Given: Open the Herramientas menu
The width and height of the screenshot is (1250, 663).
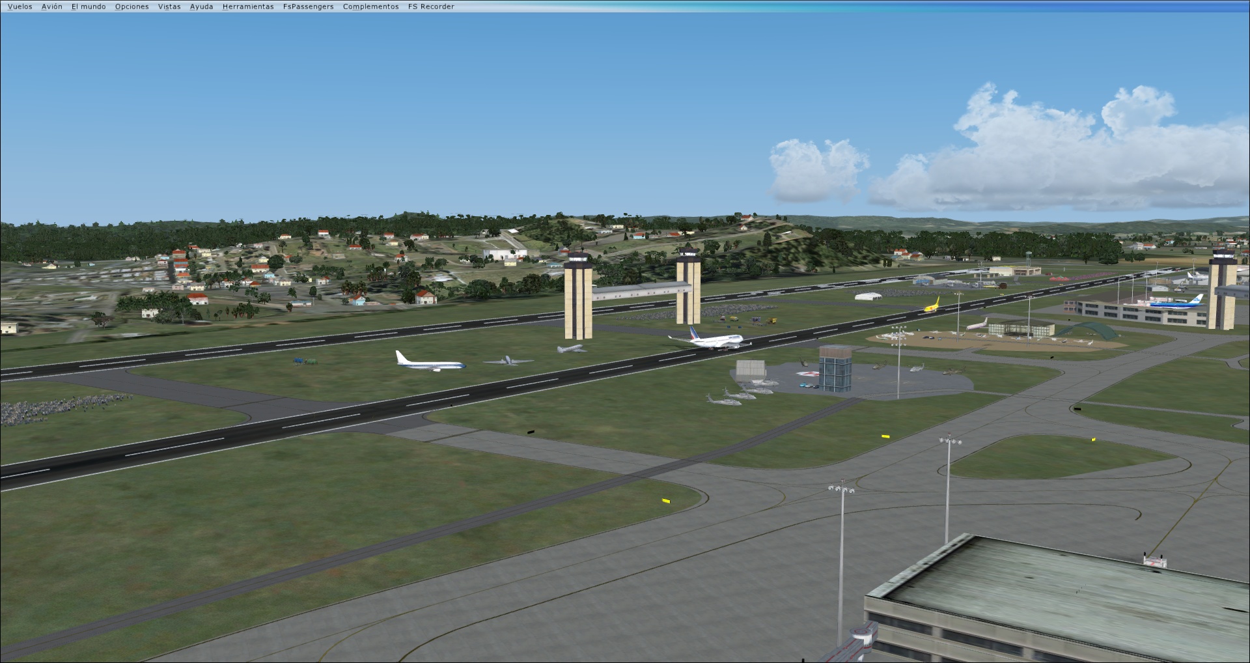Looking at the screenshot, I should 247,6.
